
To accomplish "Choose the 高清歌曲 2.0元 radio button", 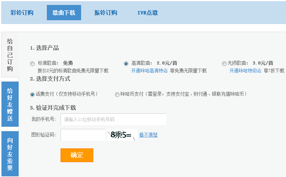I will 126,64.
